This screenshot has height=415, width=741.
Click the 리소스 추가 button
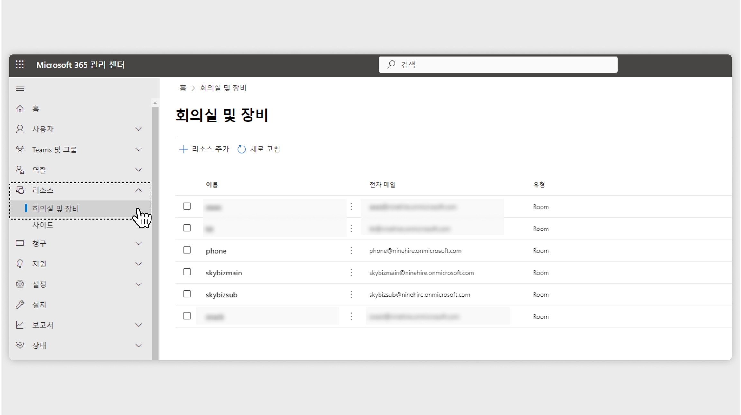coord(204,149)
